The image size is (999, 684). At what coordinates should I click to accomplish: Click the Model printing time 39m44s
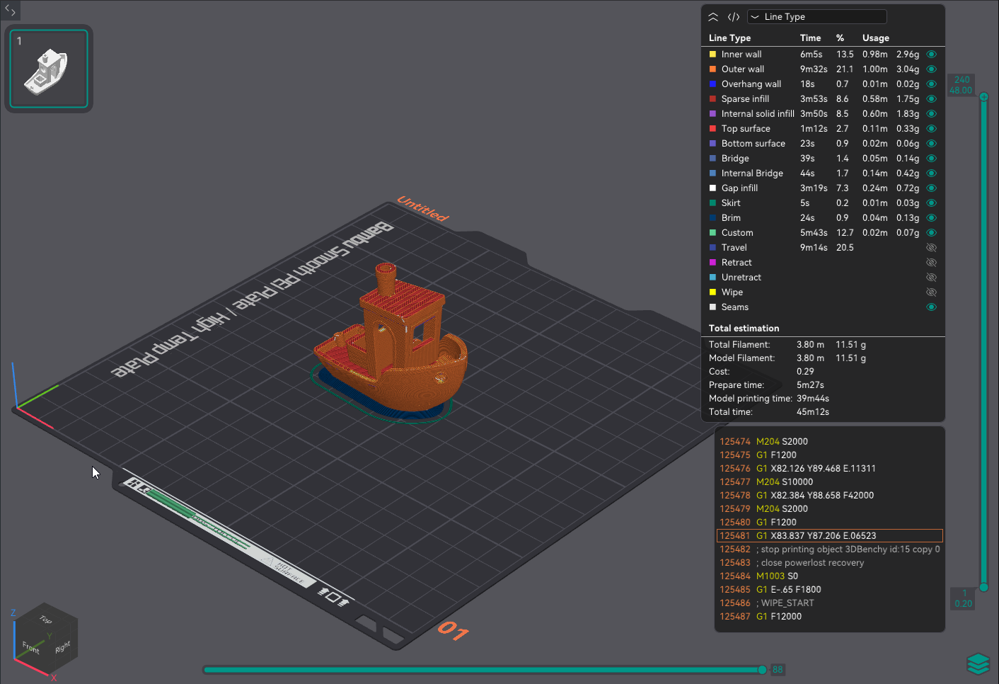tap(813, 399)
